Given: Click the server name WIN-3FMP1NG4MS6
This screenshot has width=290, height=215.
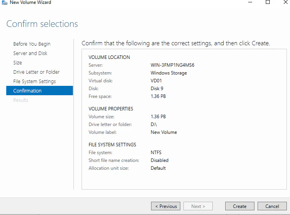Looking at the screenshot, I should [x=173, y=65].
